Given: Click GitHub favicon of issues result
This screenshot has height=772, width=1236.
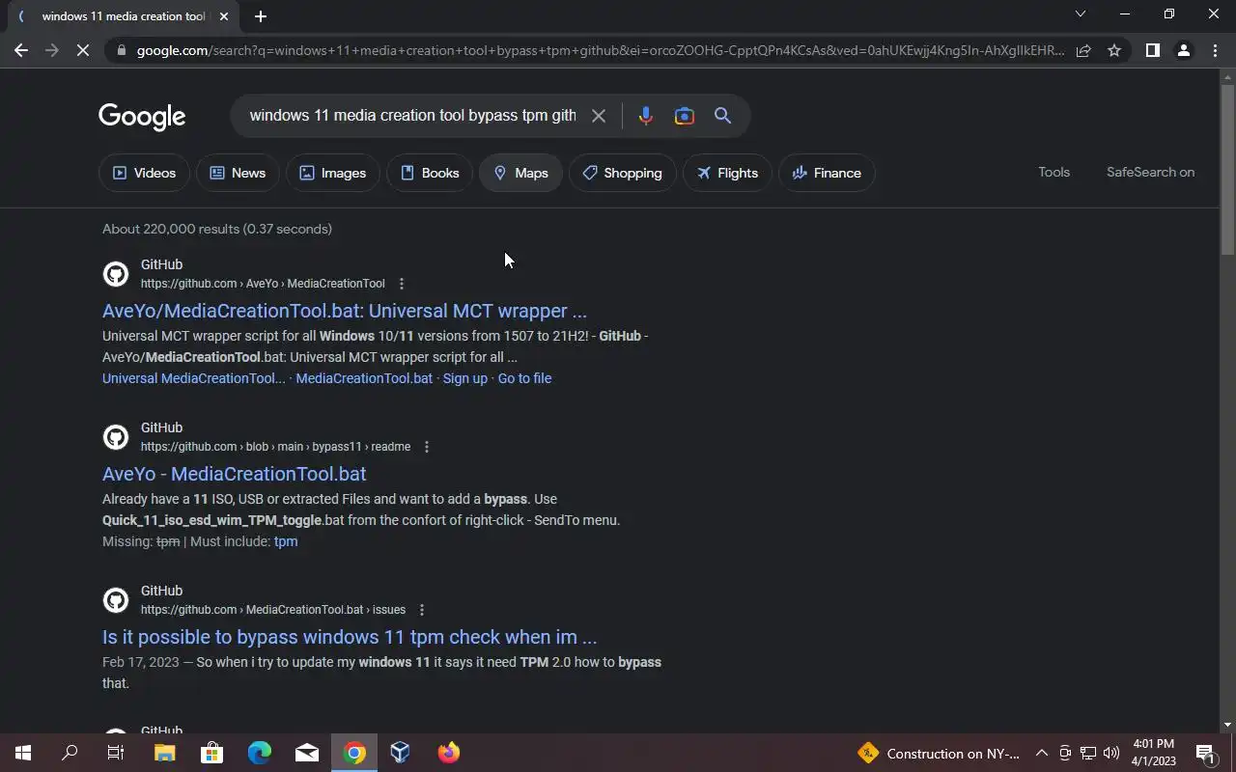Looking at the screenshot, I should [x=116, y=600].
